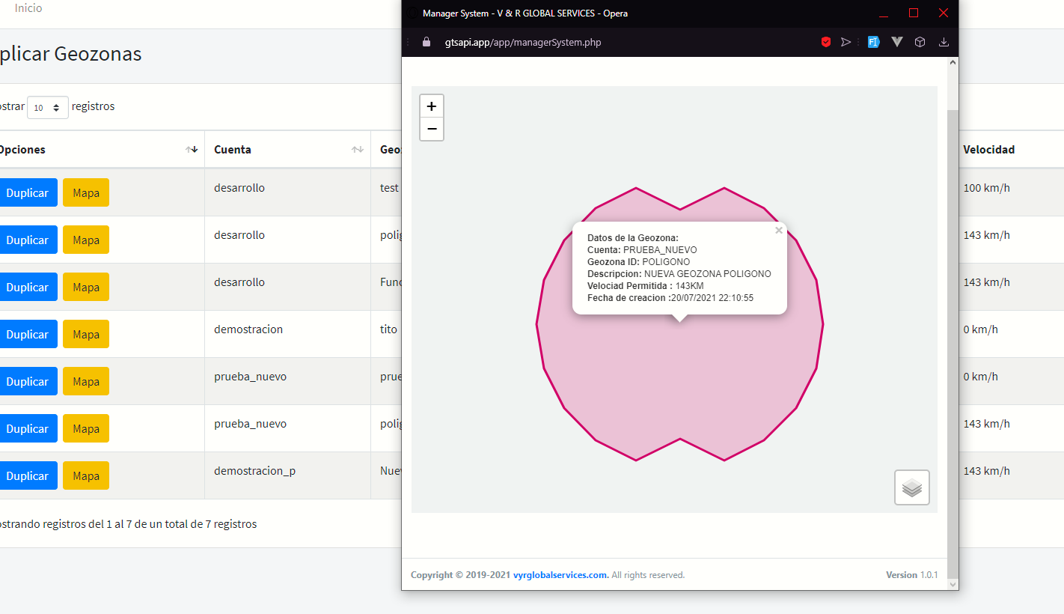Zoom out on the geozone map

(432, 129)
